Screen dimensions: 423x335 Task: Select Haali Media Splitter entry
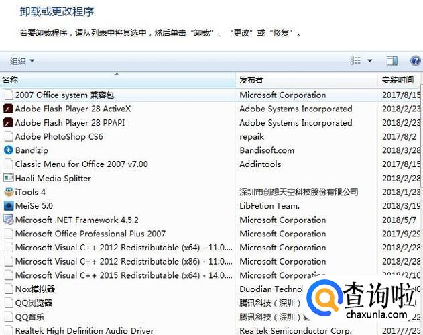click(53, 179)
